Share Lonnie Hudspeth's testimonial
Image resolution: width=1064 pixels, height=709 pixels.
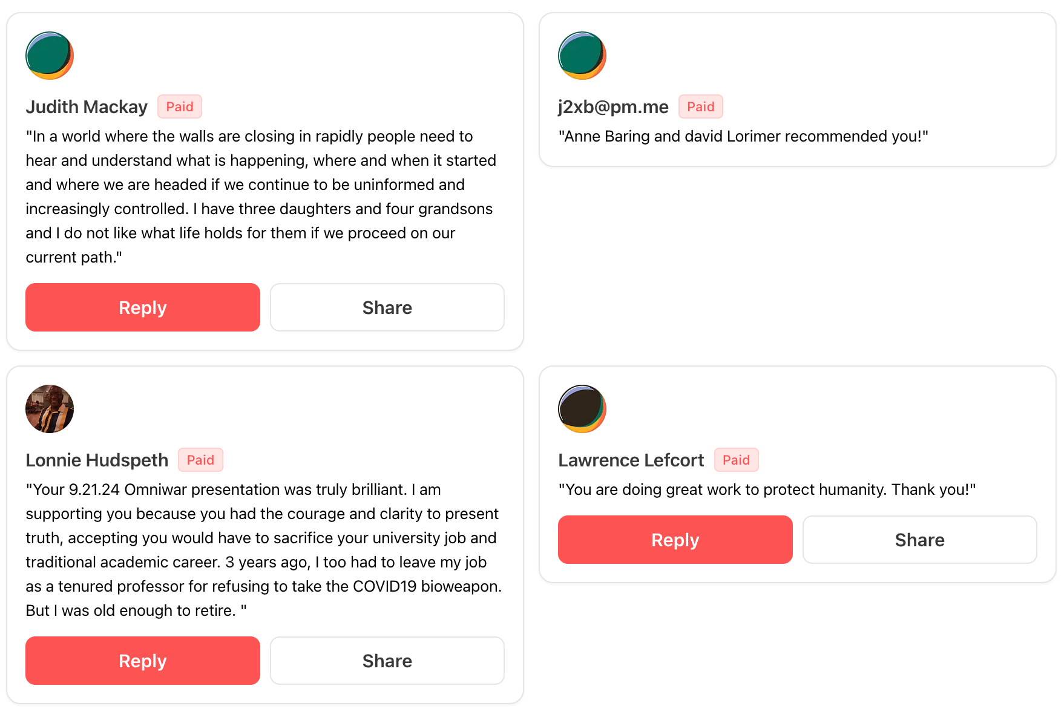[387, 661]
